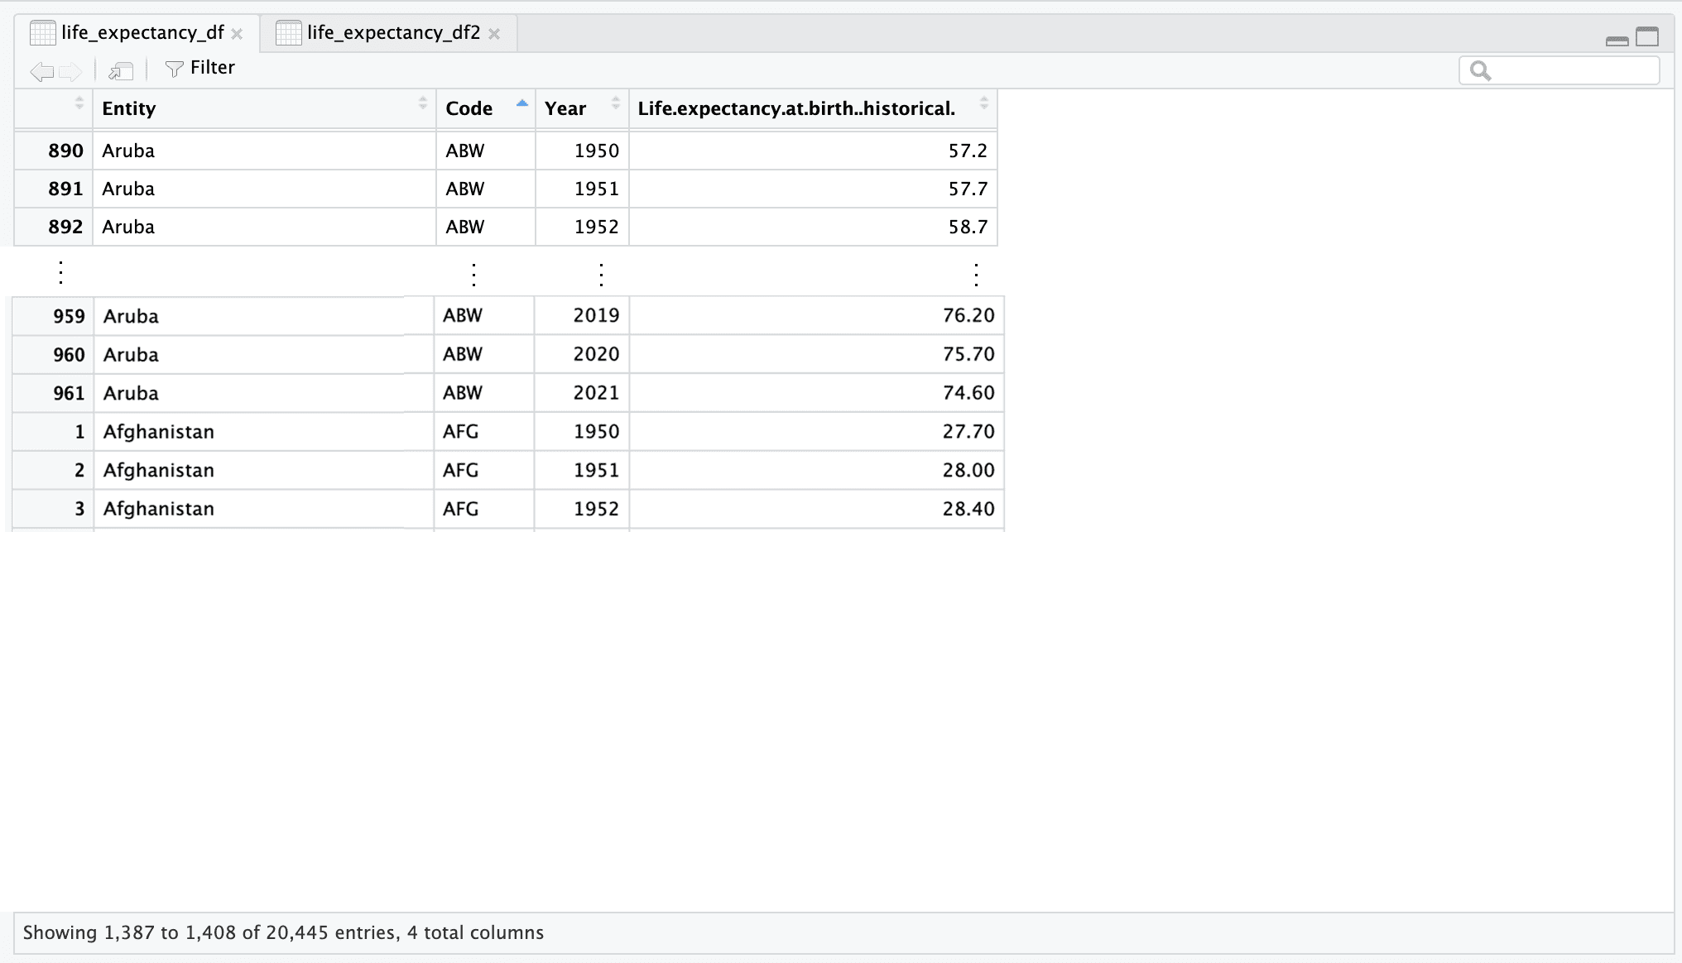Click the minimize pane icon

(1617, 40)
